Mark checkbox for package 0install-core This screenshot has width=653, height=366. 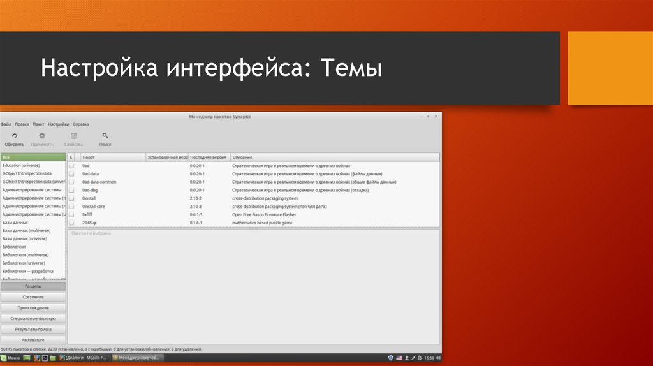tap(71, 207)
